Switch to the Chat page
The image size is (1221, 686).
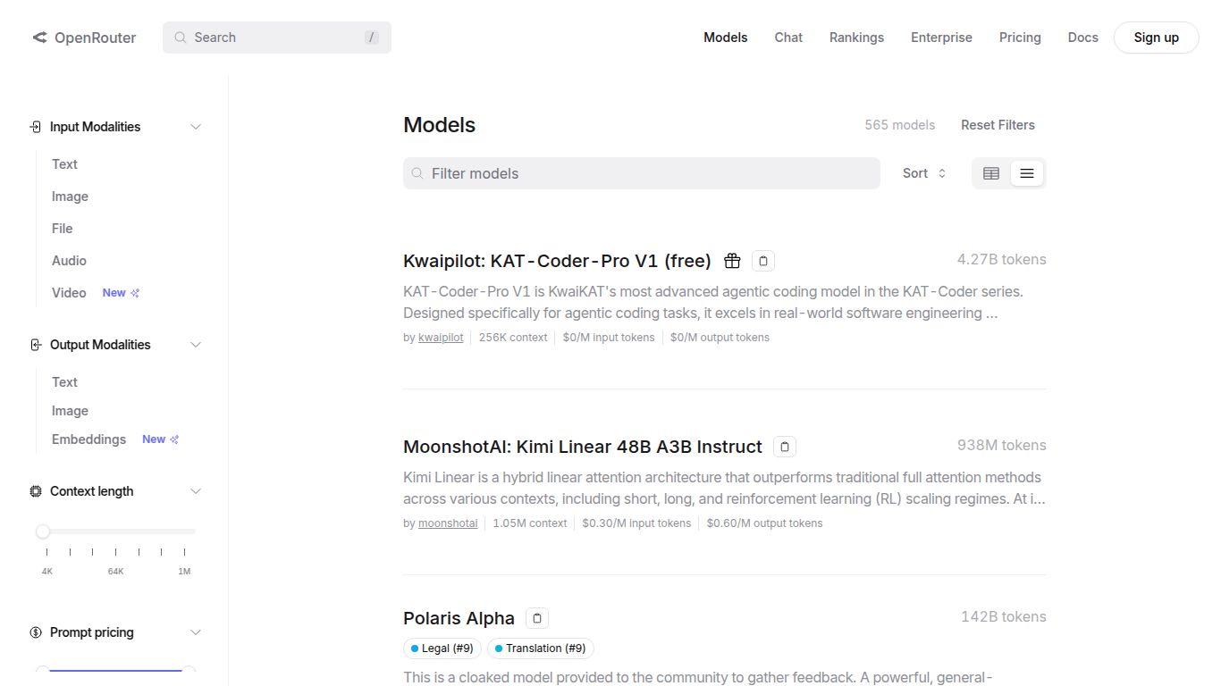787,38
